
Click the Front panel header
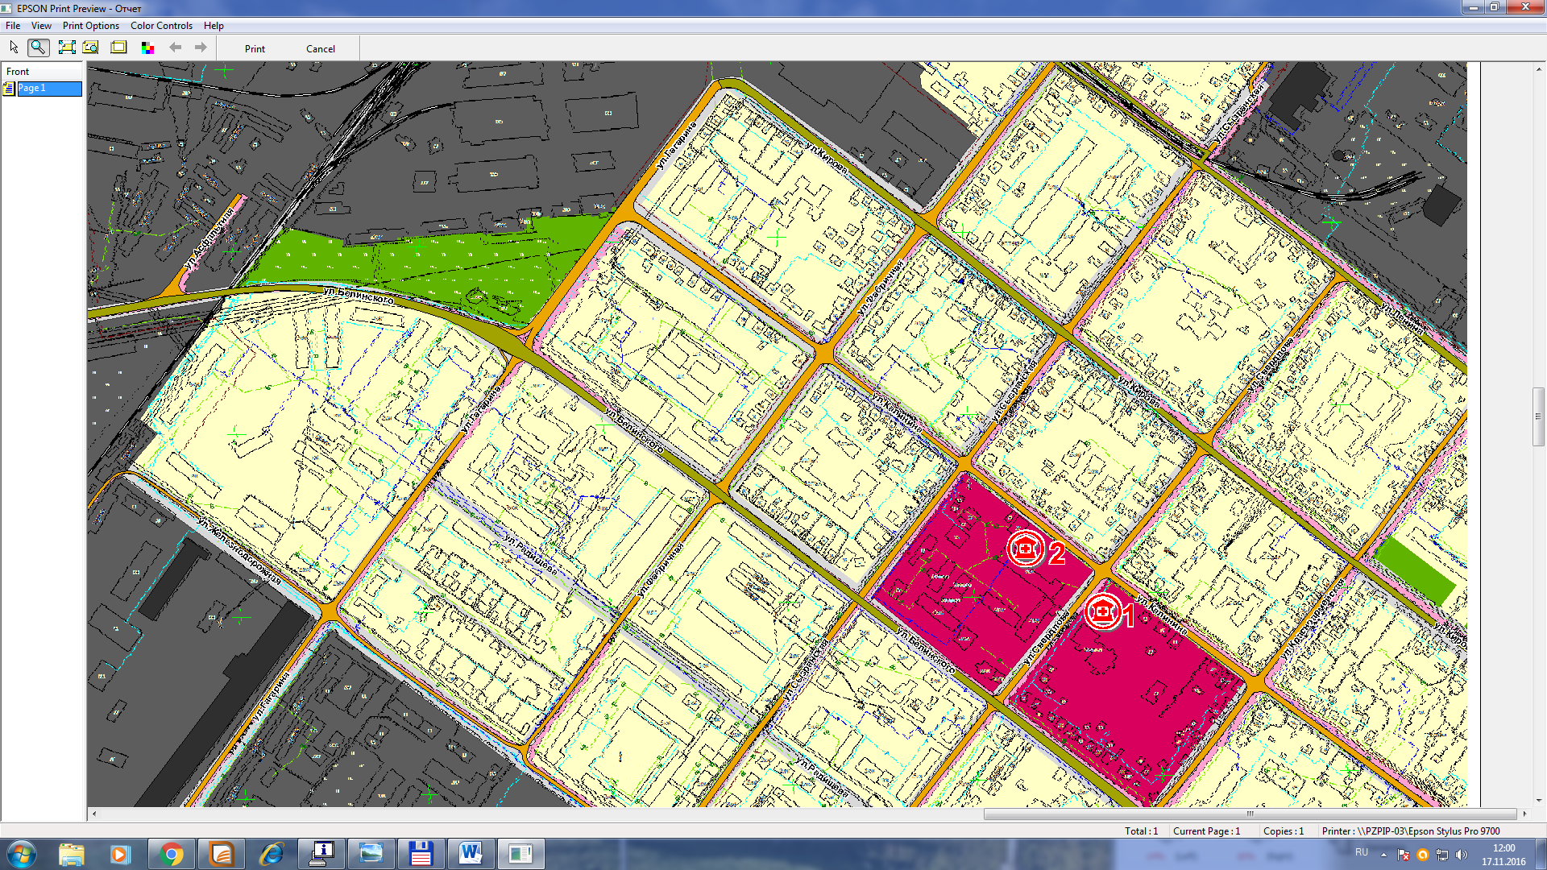coord(18,71)
